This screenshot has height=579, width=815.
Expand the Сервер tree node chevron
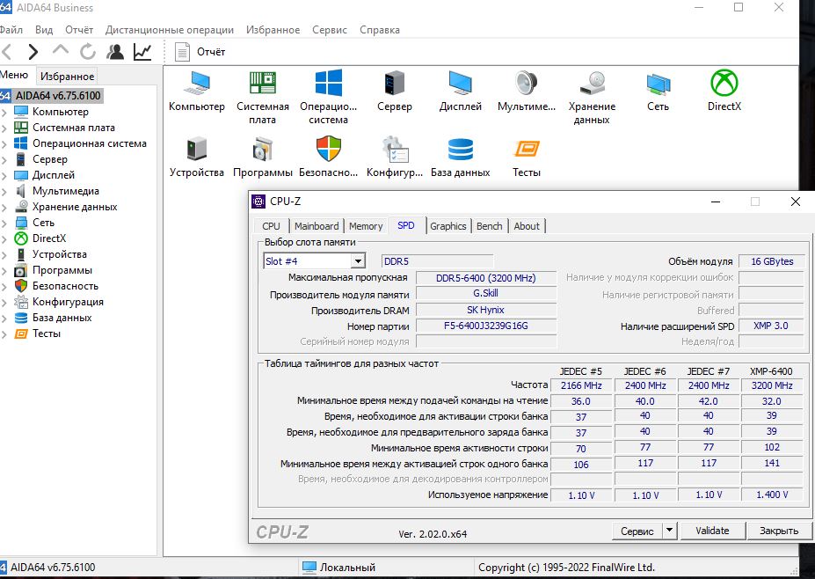[4, 159]
